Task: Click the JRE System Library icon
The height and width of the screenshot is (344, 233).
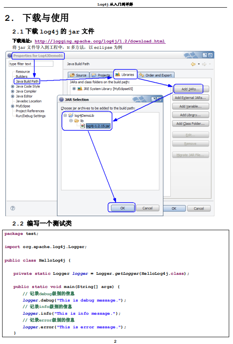Action: [80, 89]
